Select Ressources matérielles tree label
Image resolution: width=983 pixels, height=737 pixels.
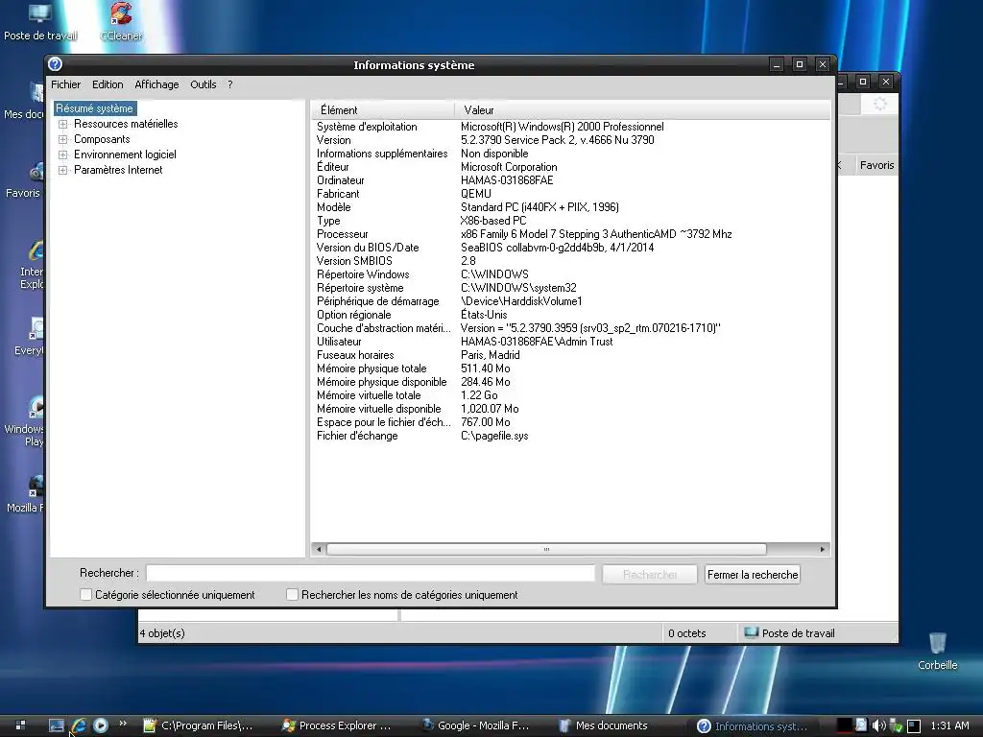[x=126, y=124]
